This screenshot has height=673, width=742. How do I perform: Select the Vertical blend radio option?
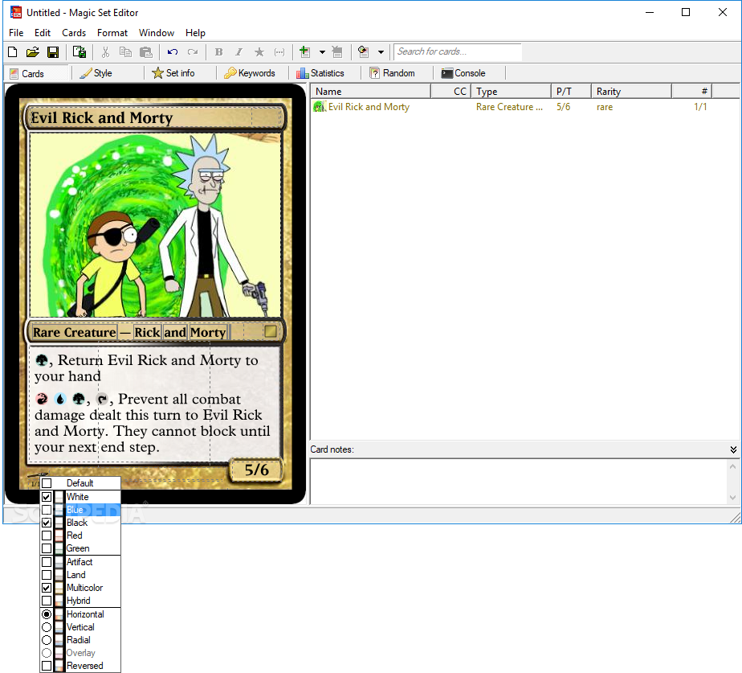point(47,627)
